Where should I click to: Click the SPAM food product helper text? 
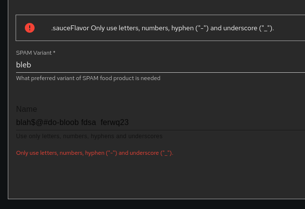pyautogui.click(x=88, y=78)
